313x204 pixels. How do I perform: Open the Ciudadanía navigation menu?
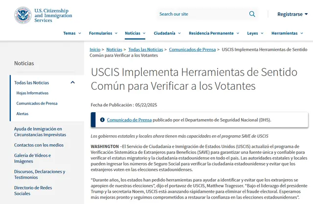click(x=164, y=33)
